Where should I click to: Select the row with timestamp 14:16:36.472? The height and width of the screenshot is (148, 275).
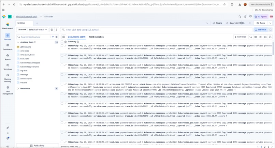click(62, 113)
